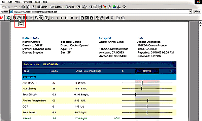Open the Help menu
202x121 pixels.
coord(45,2)
